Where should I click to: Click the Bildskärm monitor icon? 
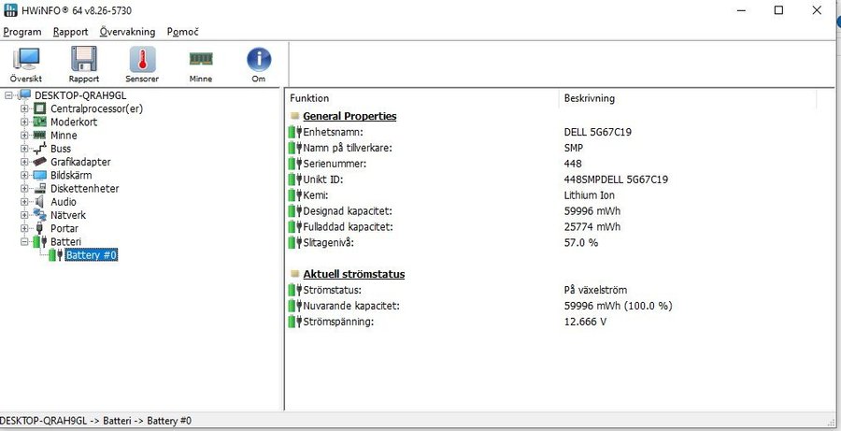pyautogui.click(x=39, y=175)
